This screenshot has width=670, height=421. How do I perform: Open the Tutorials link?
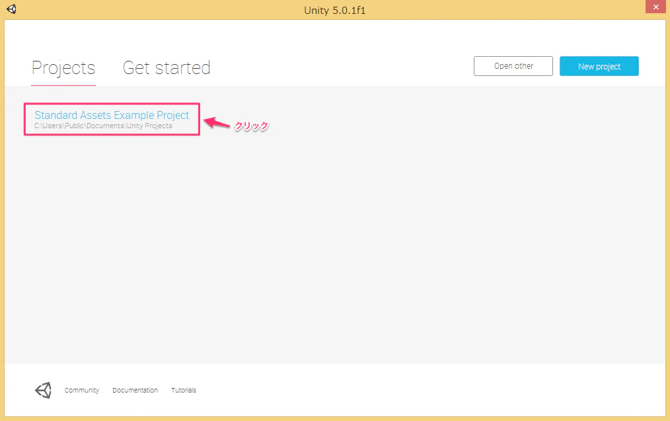pyautogui.click(x=184, y=390)
